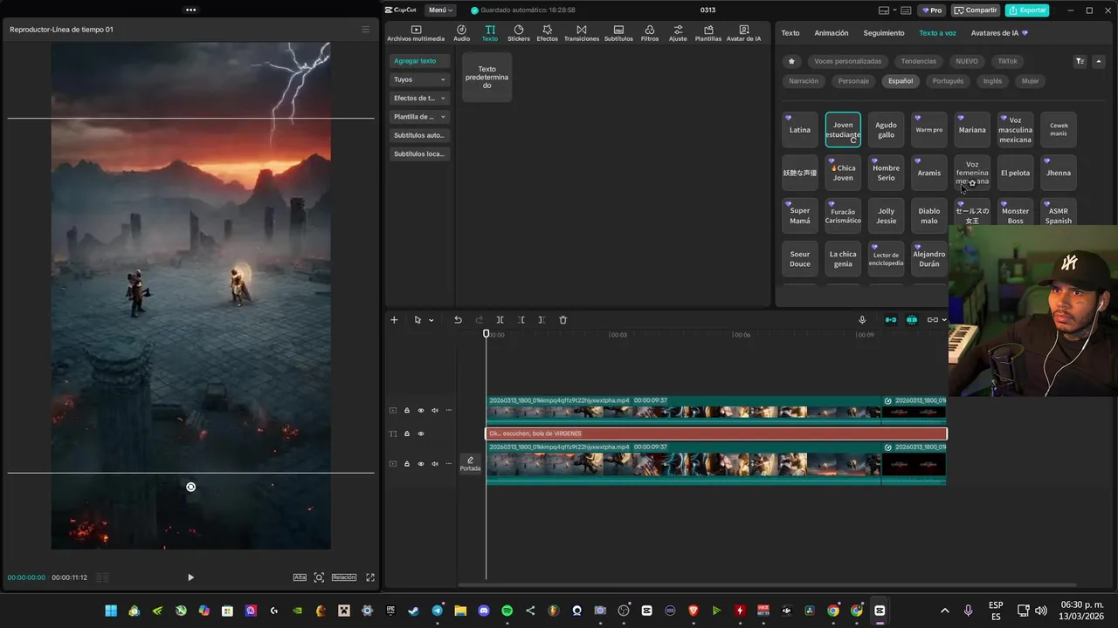This screenshot has height=628, width=1118.
Task: Choose the Hombre Serio voice
Action: tap(886, 173)
